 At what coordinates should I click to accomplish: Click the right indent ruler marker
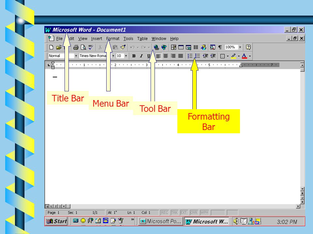[241, 65]
